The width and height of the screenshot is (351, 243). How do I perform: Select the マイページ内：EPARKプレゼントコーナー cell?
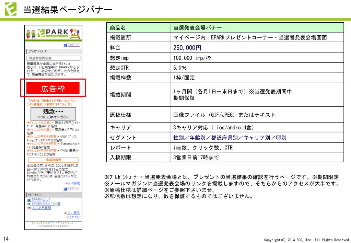(x=257, y=37)
